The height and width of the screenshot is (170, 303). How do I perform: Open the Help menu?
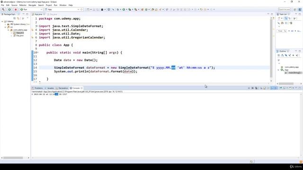click(71, 5)
